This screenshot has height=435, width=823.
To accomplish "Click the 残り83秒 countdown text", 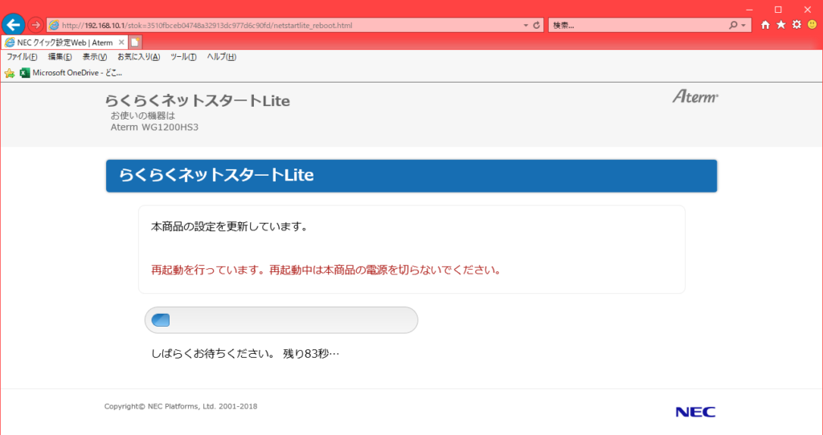I will [x=311, y=354].
